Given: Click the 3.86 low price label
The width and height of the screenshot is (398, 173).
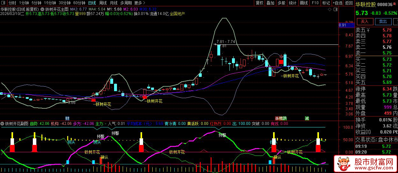Looking at the screenshot, I should point(71,103).
